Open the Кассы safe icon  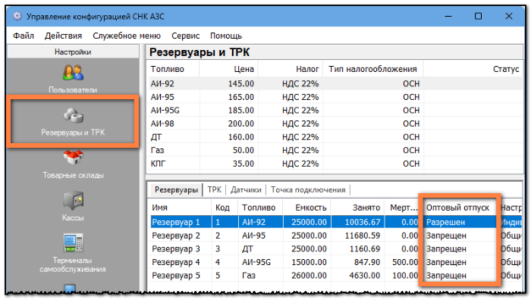click(x=73, y=200)
